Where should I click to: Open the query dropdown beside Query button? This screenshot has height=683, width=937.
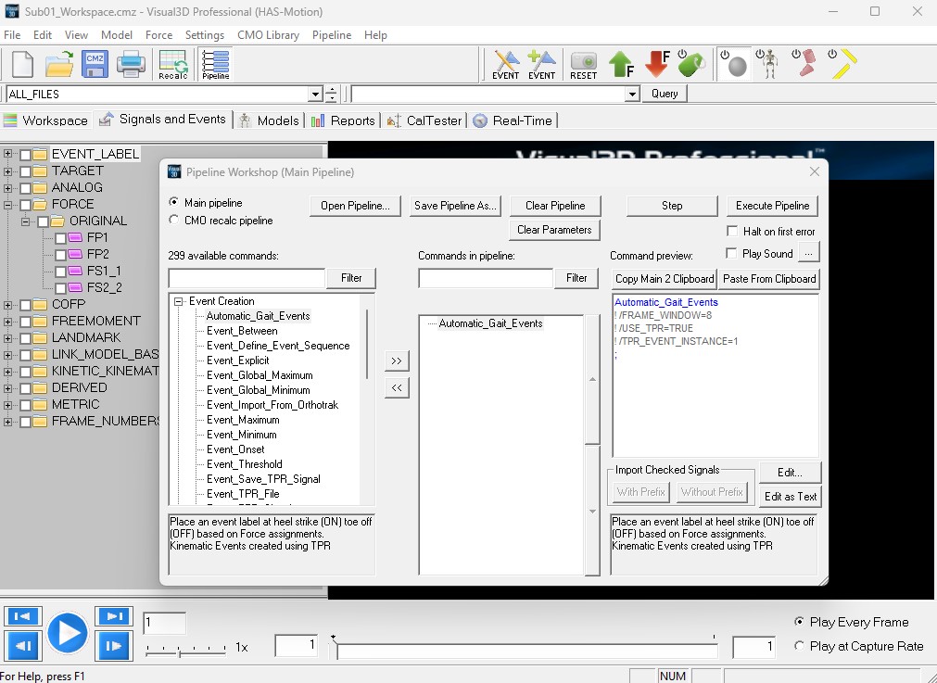(632, 94)
